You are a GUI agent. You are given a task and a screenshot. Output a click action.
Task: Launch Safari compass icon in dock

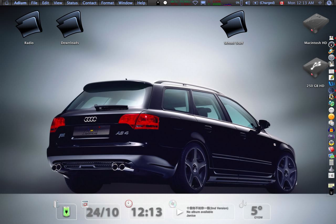pos(331,57)
